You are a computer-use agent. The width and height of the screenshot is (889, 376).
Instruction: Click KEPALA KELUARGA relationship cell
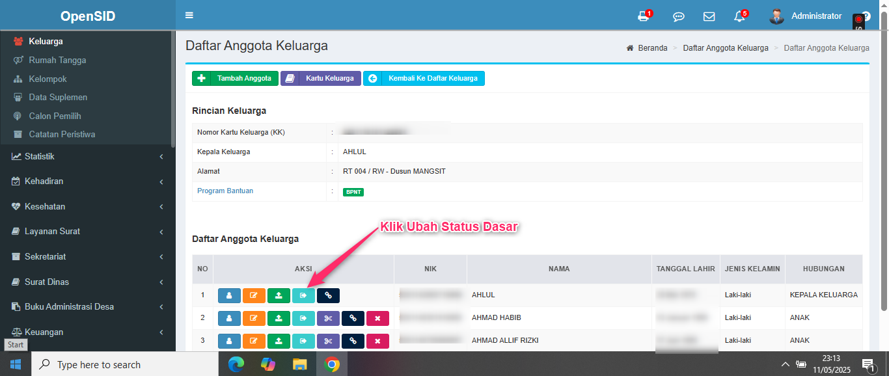tap(823, 295)
